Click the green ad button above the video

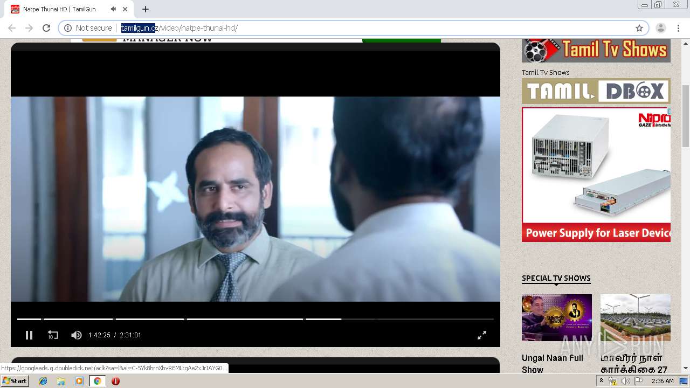[402, 40]
